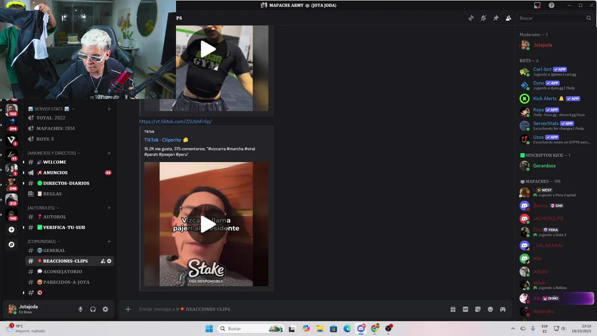Click the Discord help question mark icon
This screenshot has width=597, height=336.
point(552,6)
